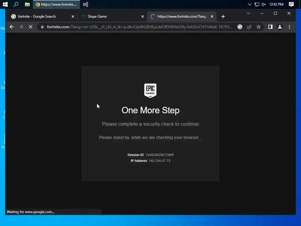The width and height of the screenshot is (301, 226).
Task: Bookmark this tab with the star icon
Action: point(259,27)
